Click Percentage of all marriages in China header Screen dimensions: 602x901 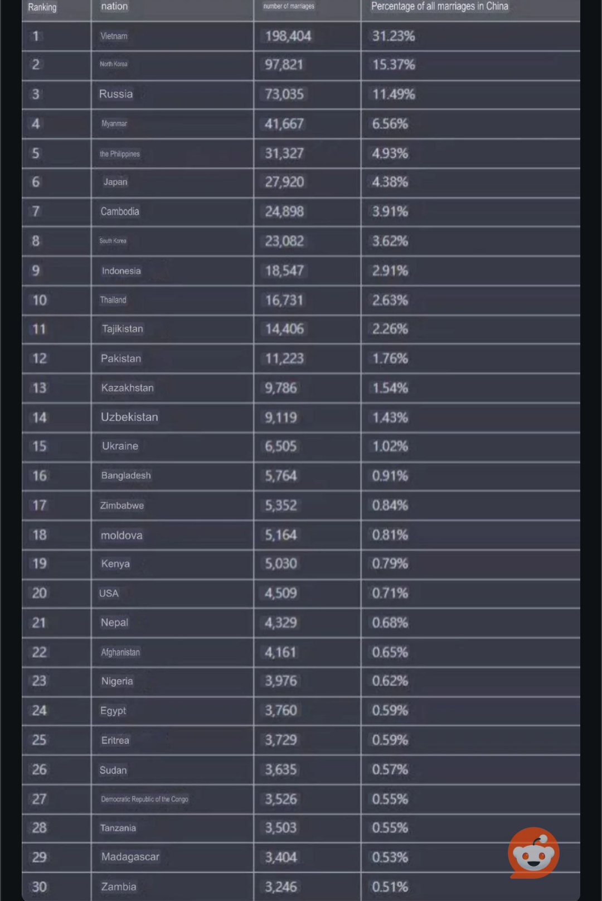tap(440, 6)
